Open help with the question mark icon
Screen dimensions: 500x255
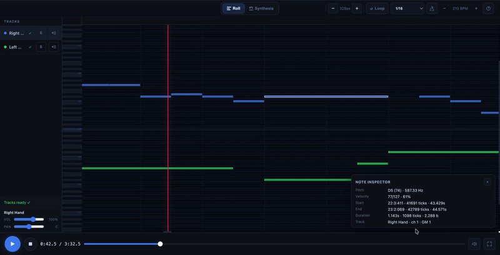pyautogui.click(x=488, y=9)
